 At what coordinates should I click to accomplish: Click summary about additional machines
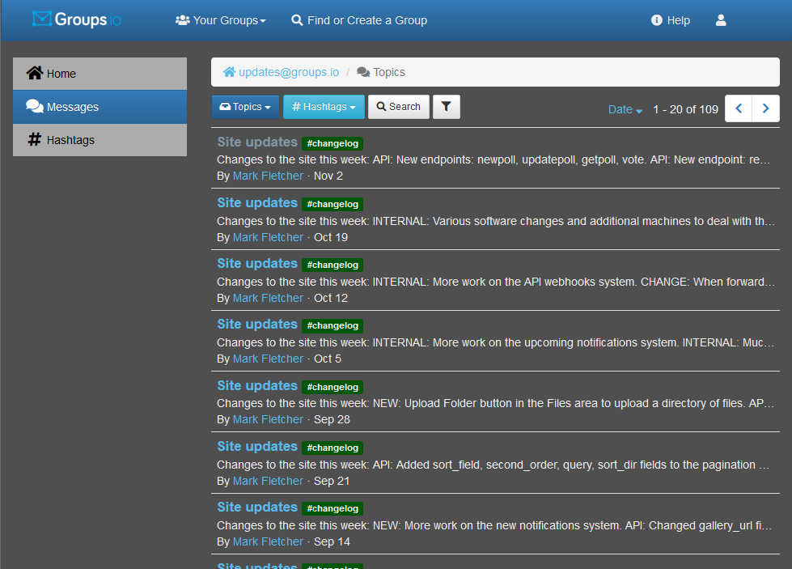[495, 221]
